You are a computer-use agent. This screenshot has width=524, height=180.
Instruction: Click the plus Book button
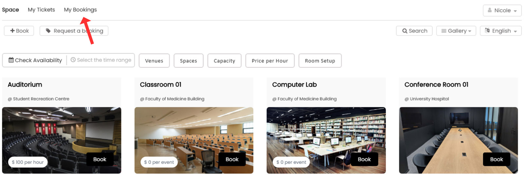(x=19, y=31)
